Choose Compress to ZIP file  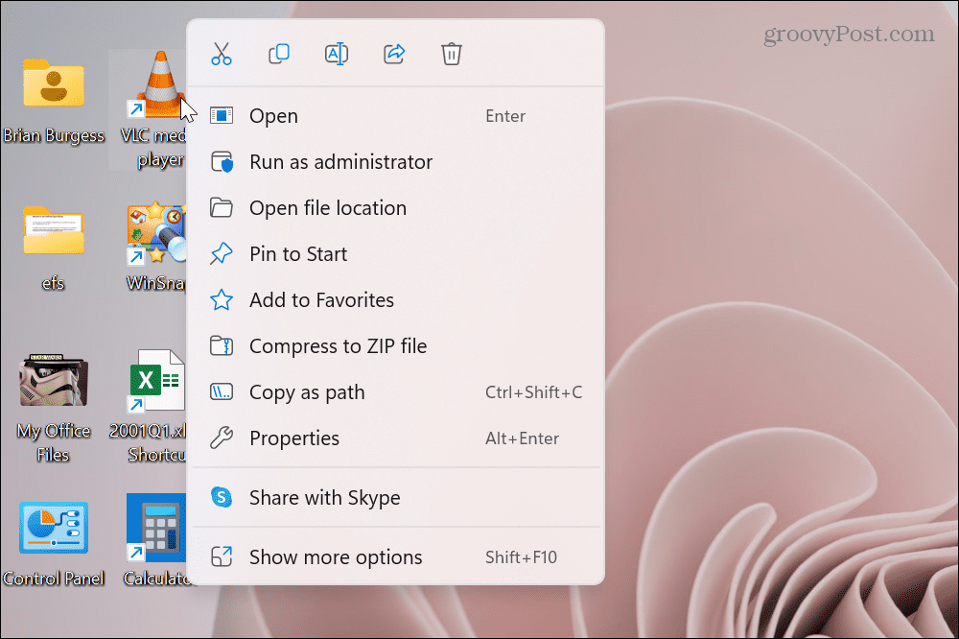396,345
